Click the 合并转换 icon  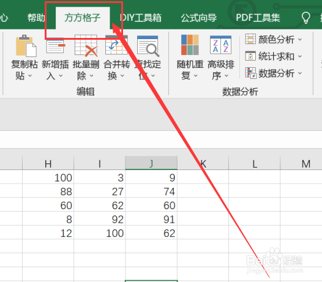point(116,45)
